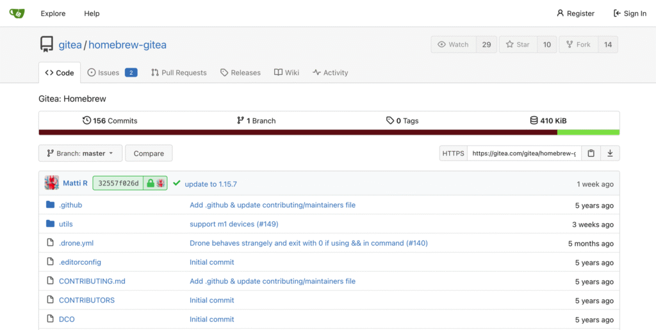Screen dimensions: 656x330
Task: Click the repository icon beside gitea/homebrew-gitea
Action: (x=47, y=45)
